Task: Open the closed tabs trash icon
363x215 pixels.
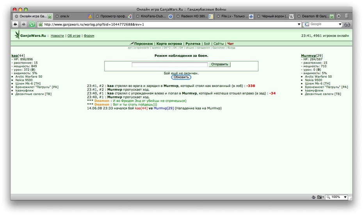Action: tap(347, 16)
